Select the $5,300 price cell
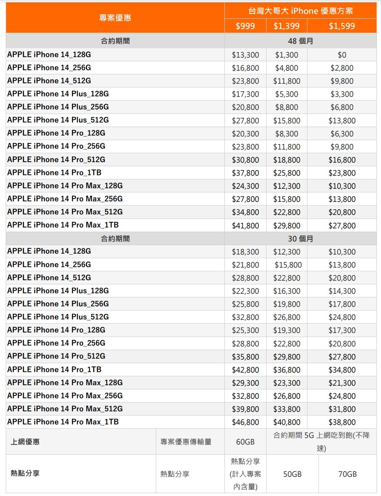381x496 pixels. click(x=287, y=94)
